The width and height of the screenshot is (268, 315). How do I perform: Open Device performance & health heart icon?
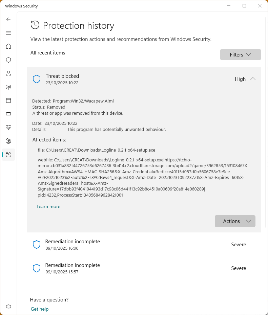8,128
